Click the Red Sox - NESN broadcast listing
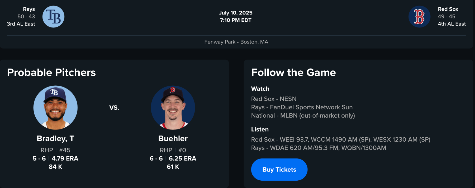 274,99
